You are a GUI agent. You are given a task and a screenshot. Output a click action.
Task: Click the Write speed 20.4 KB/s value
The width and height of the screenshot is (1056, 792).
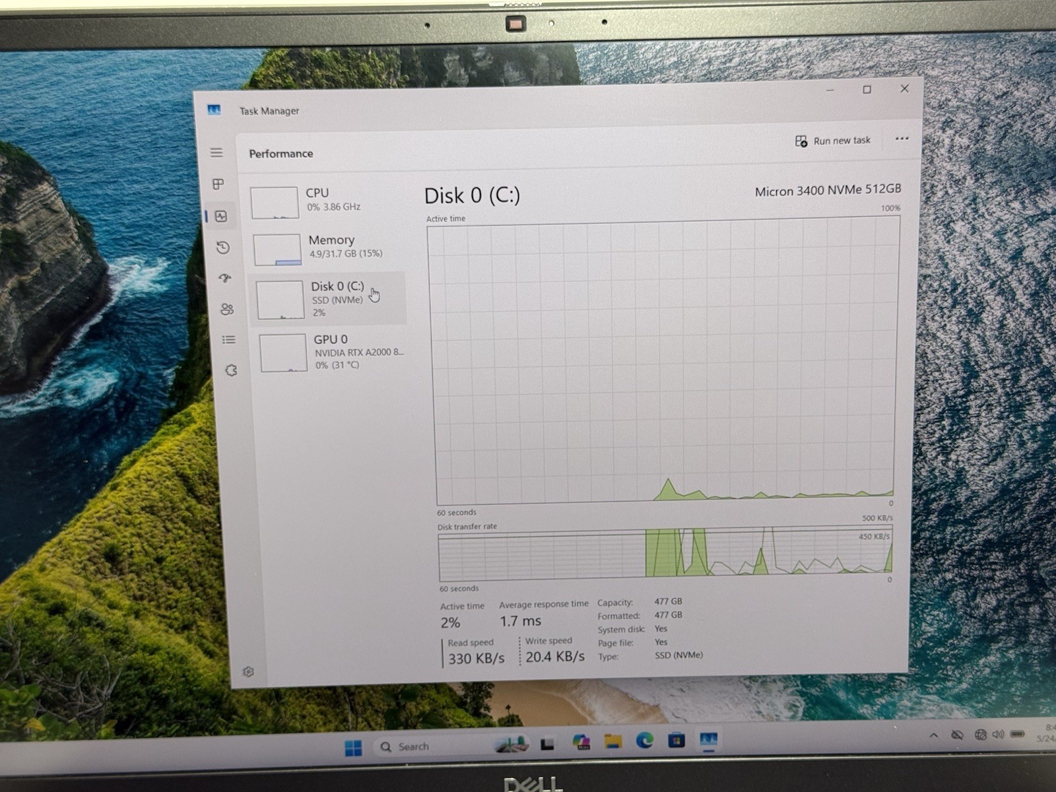[555, 656]
